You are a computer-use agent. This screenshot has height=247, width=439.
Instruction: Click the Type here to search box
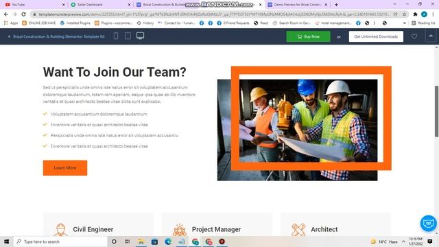click(60, 242)
